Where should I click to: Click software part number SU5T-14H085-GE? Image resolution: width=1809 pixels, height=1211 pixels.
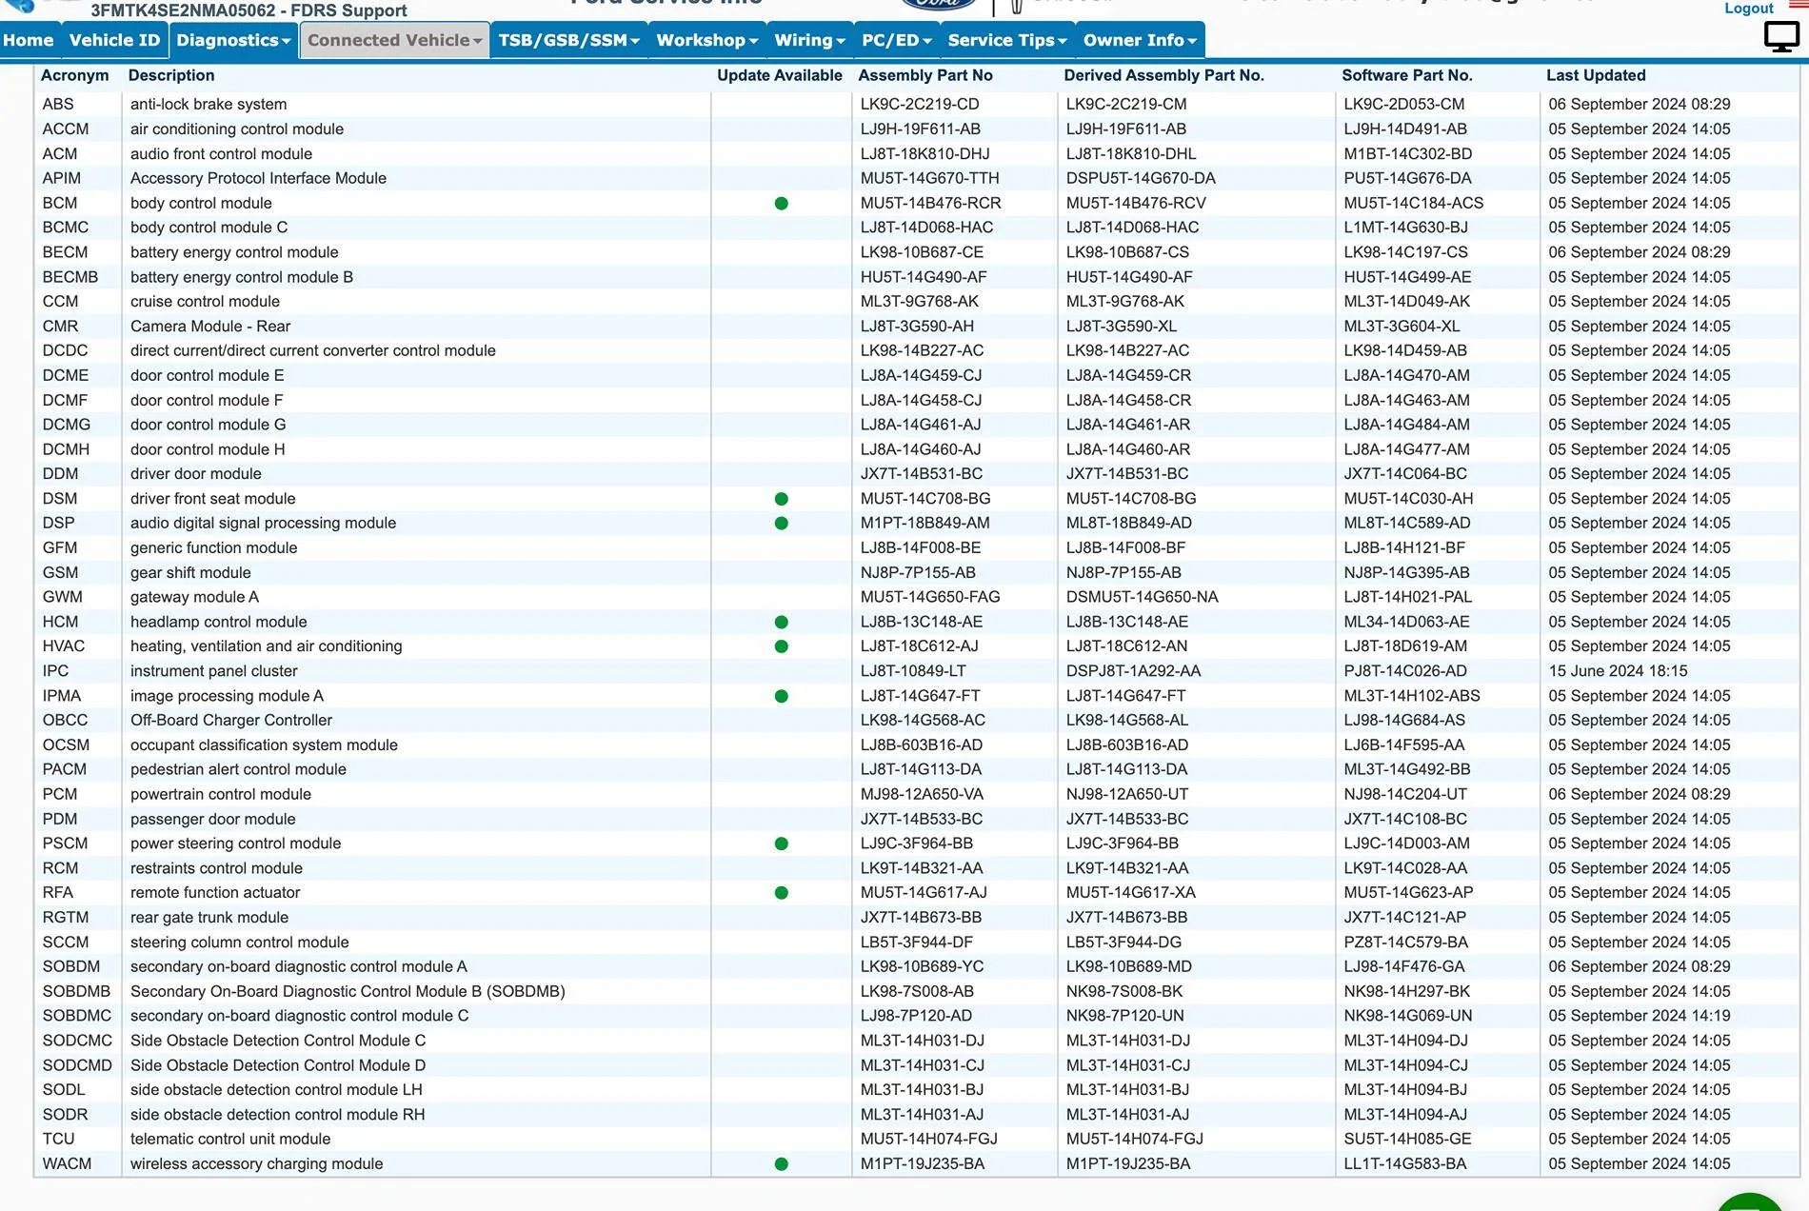coord(1408,1139)
